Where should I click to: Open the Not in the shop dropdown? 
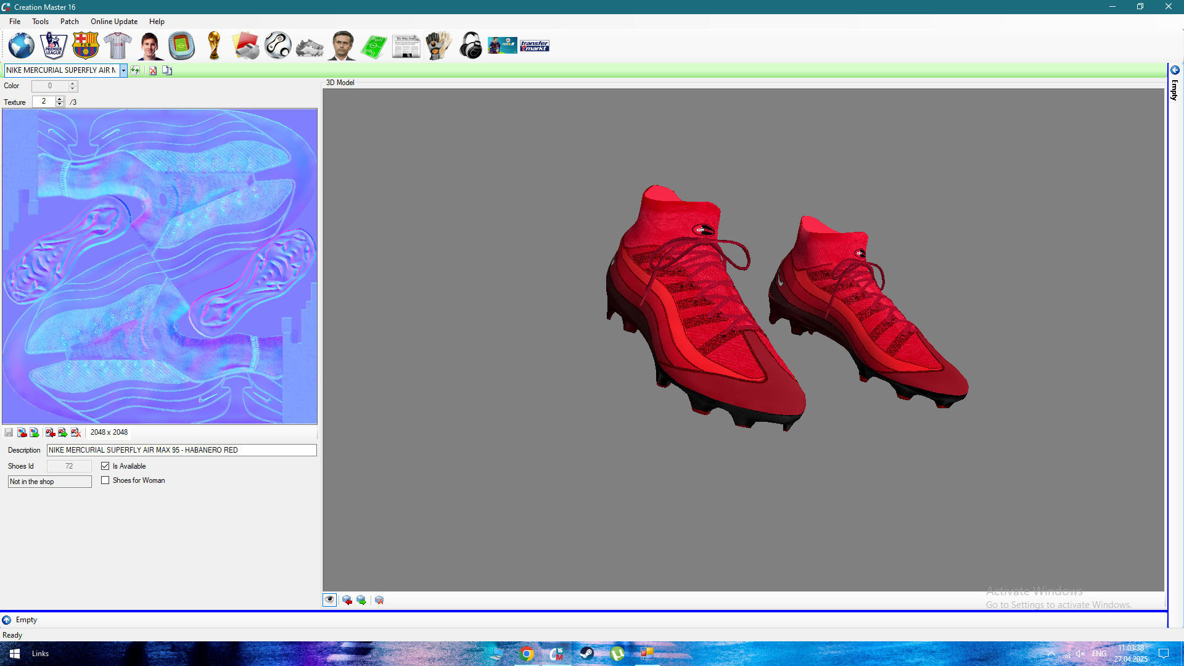50,482
